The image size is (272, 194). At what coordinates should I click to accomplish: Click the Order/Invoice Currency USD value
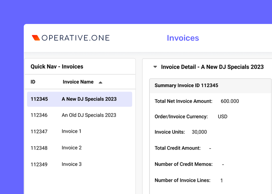coord(222,116)
